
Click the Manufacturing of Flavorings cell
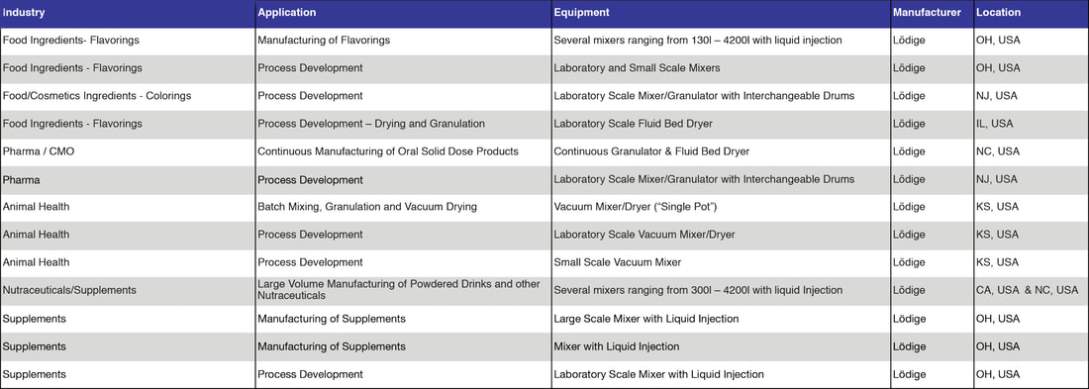404,41
